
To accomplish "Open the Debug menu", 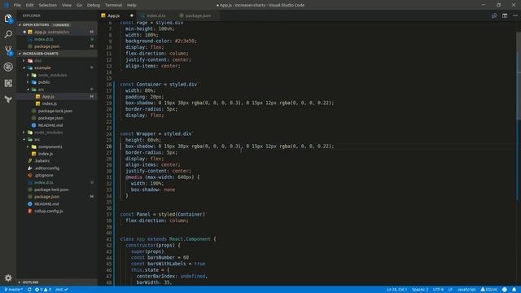I will coord(94,5).
